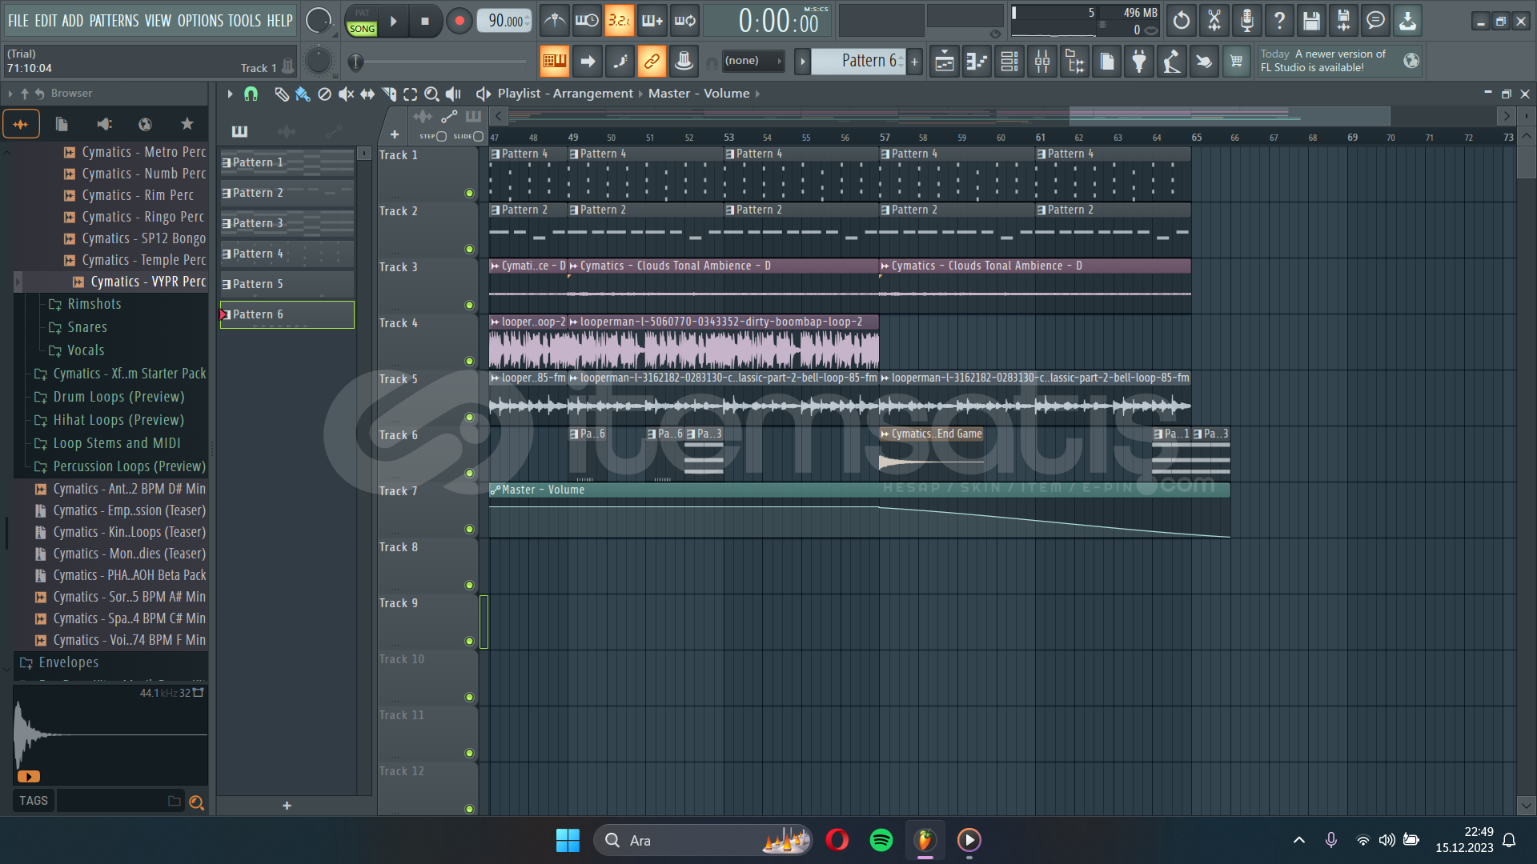This screenshot has height=864, width=1537.
Task: Expand the Envelopes folder
Action: coord(68,662)
